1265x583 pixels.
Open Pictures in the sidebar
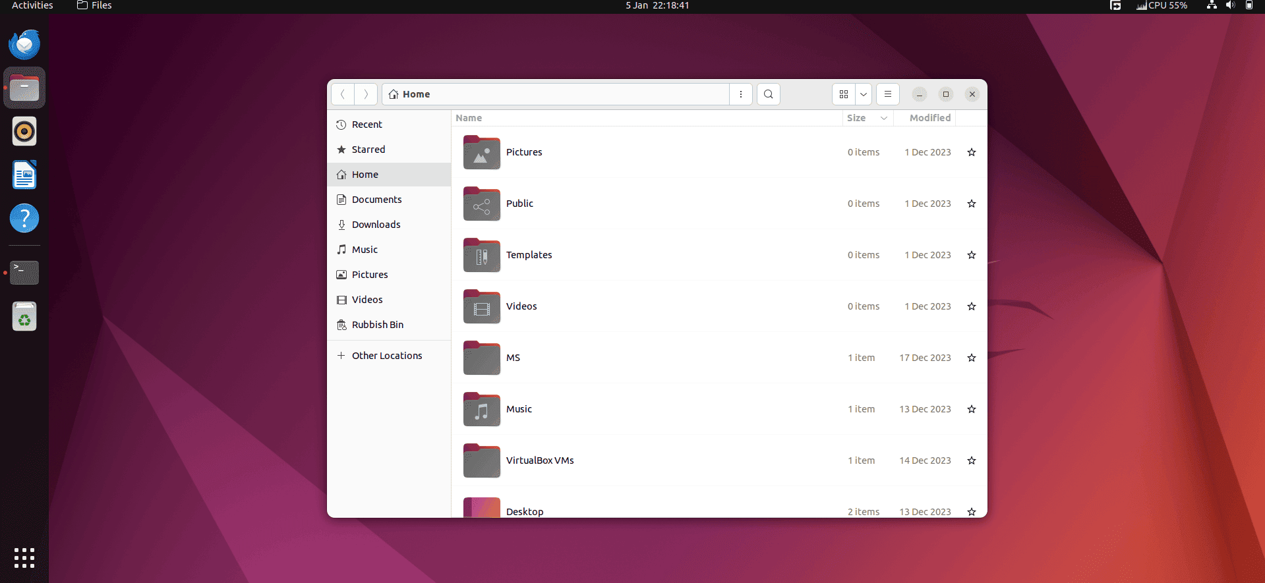pyautogui.click(x=389, y=275)
